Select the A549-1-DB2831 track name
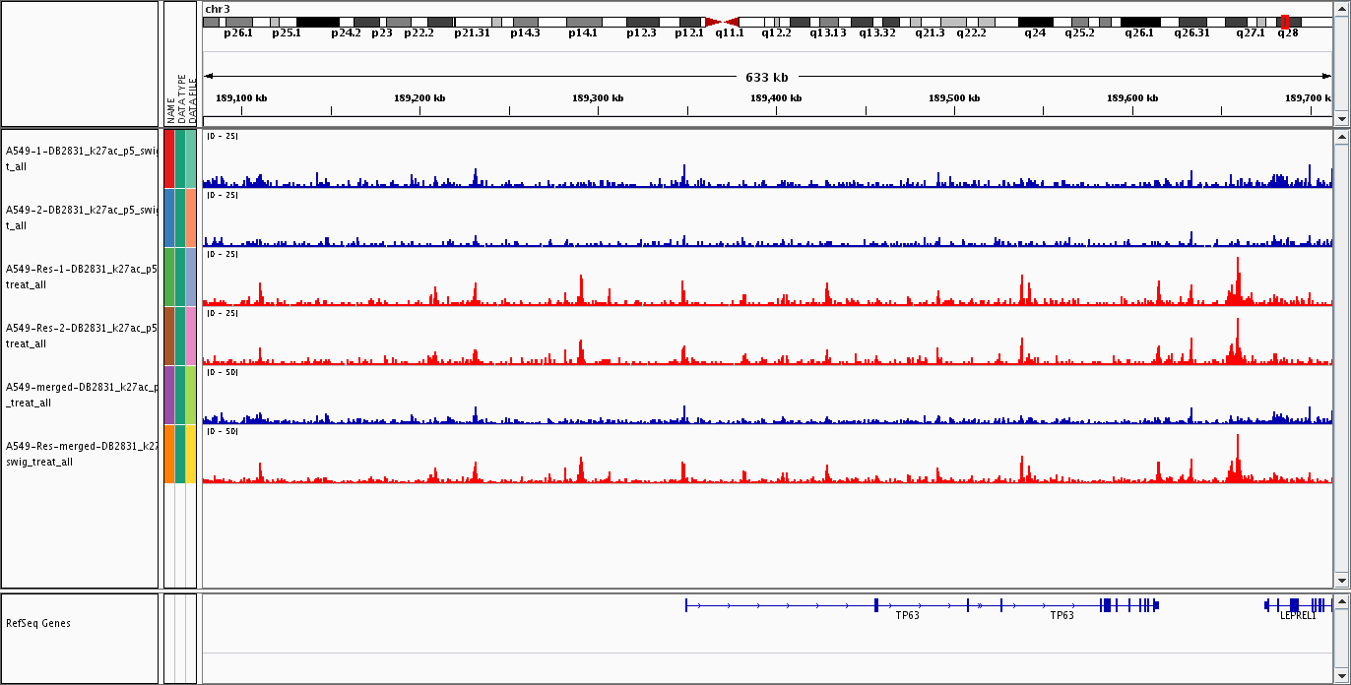Screen dimensions: 1351x685 pyautogui.click(x=81, y=158)
